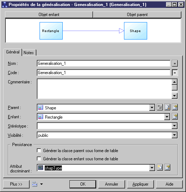
Task: Click the Appliquer button
Action: pos(140,184)
